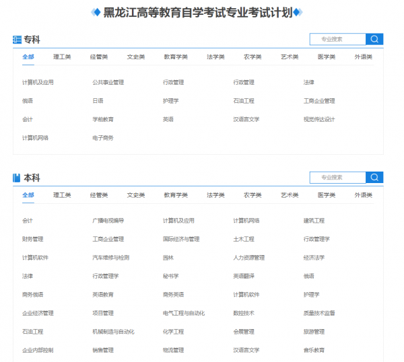
Task: Open 土木工程 major link
Action: click(x=244, y=239)
